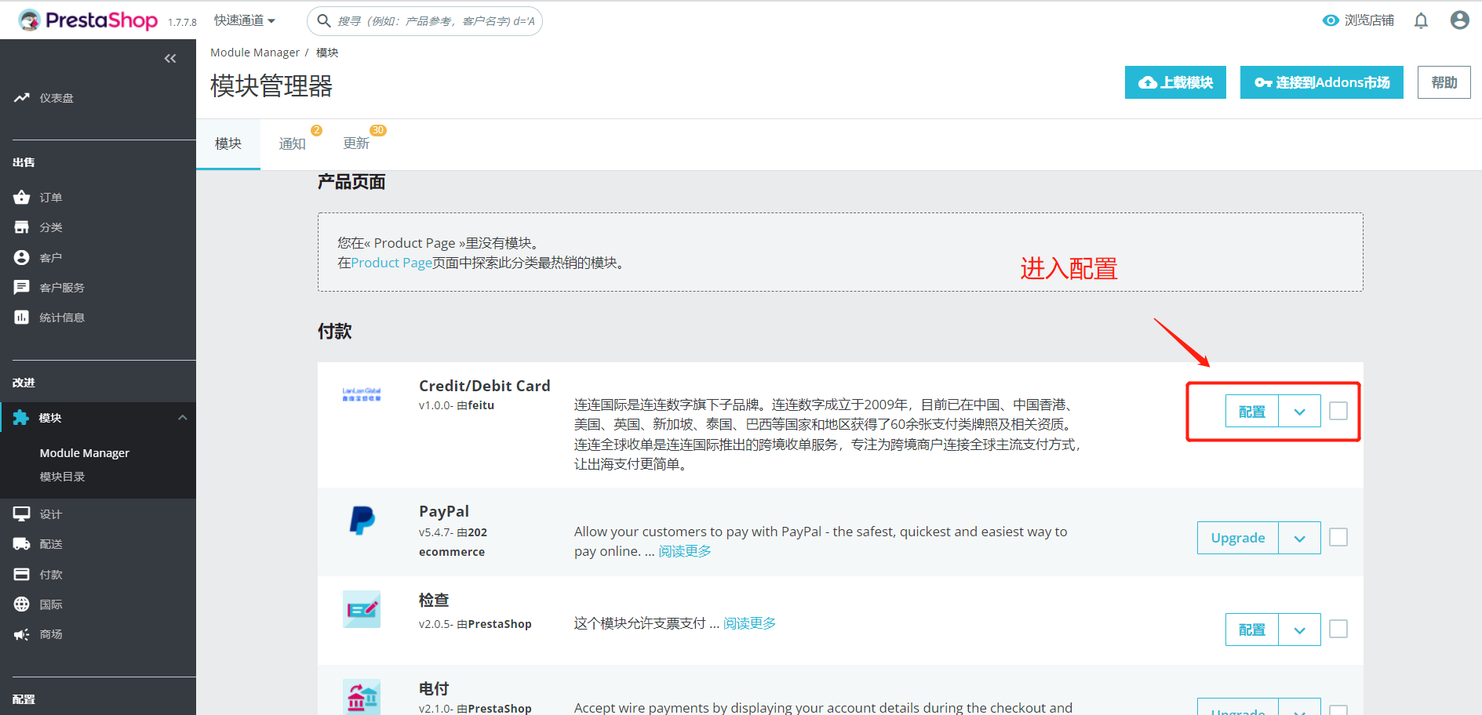Open 设计 desktop monitor icon
Image resolution: width=1482 pixels, height=715 pixels.
21,514
